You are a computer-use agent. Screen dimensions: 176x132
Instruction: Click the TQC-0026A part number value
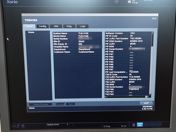coord(136,38)
